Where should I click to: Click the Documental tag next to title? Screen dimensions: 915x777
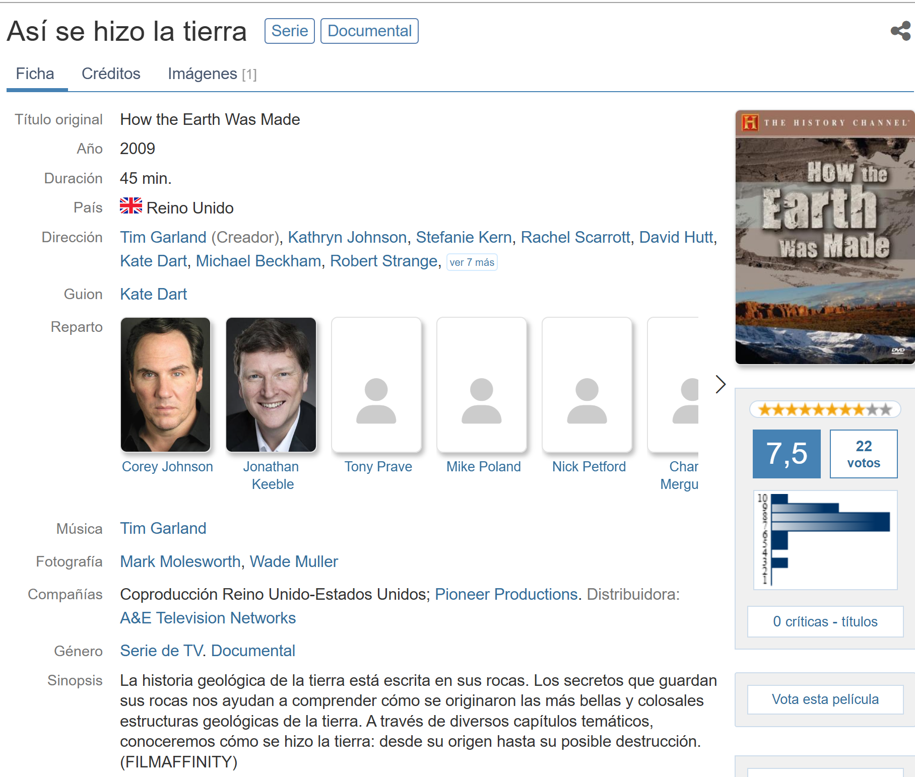coord(369,31)
